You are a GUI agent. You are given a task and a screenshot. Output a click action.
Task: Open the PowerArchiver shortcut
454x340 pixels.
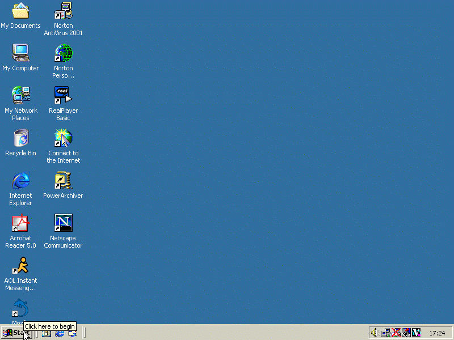(x=63, y=181)
